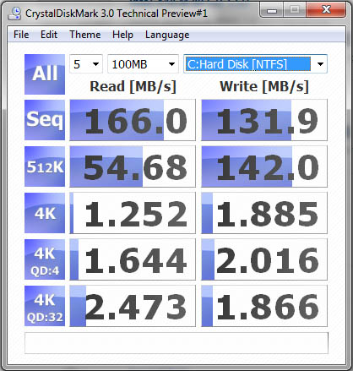
Task: Select the Seq read value 166.0
Action: [x=133, y=120]
